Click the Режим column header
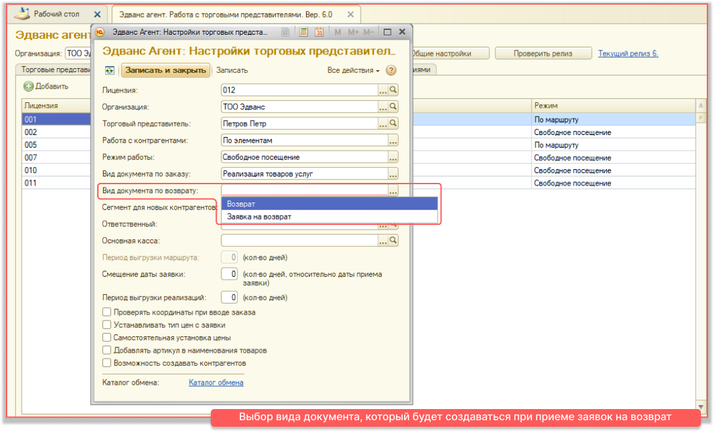The image size is (714, 432). click(x=613, y=106)
